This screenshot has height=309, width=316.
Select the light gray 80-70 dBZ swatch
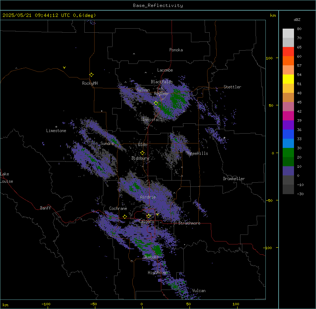[288, 33]
